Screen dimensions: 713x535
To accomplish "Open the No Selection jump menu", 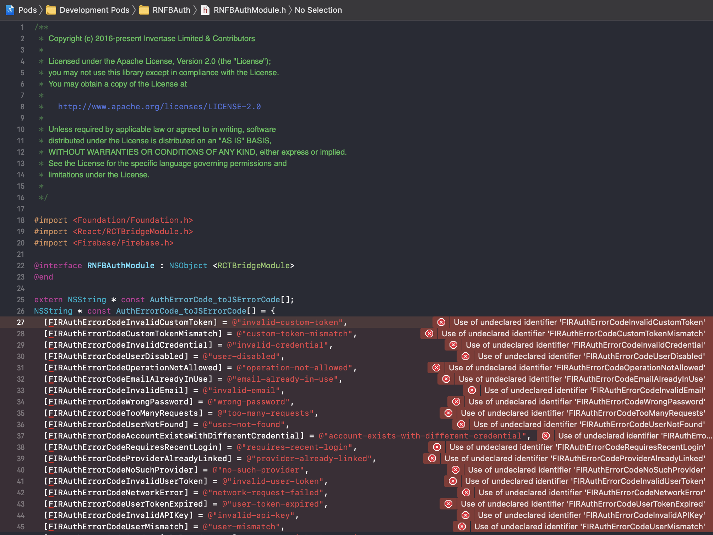I will click(x=318, y=10).
